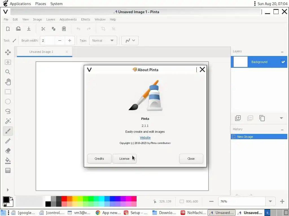Pick the red palette swatch
This screenshot has width=289, height=216.
(64, 199)
